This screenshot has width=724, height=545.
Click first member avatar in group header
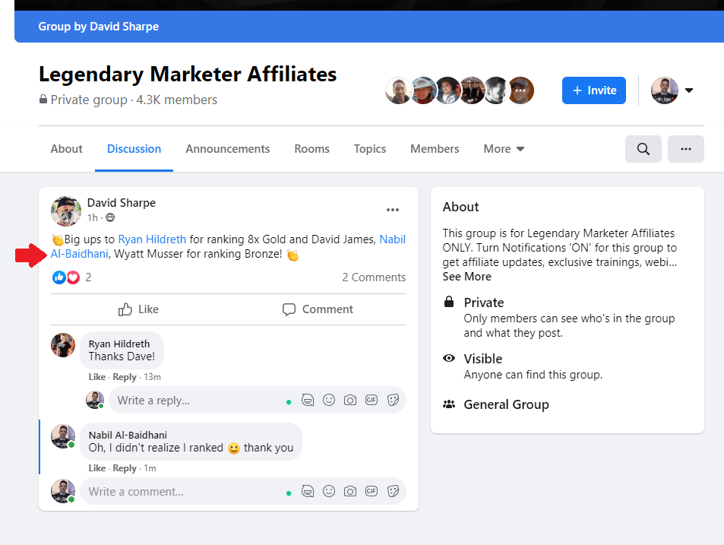point(398,90)
